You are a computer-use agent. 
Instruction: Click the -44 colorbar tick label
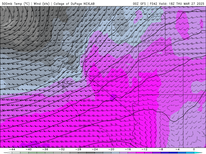12,149
